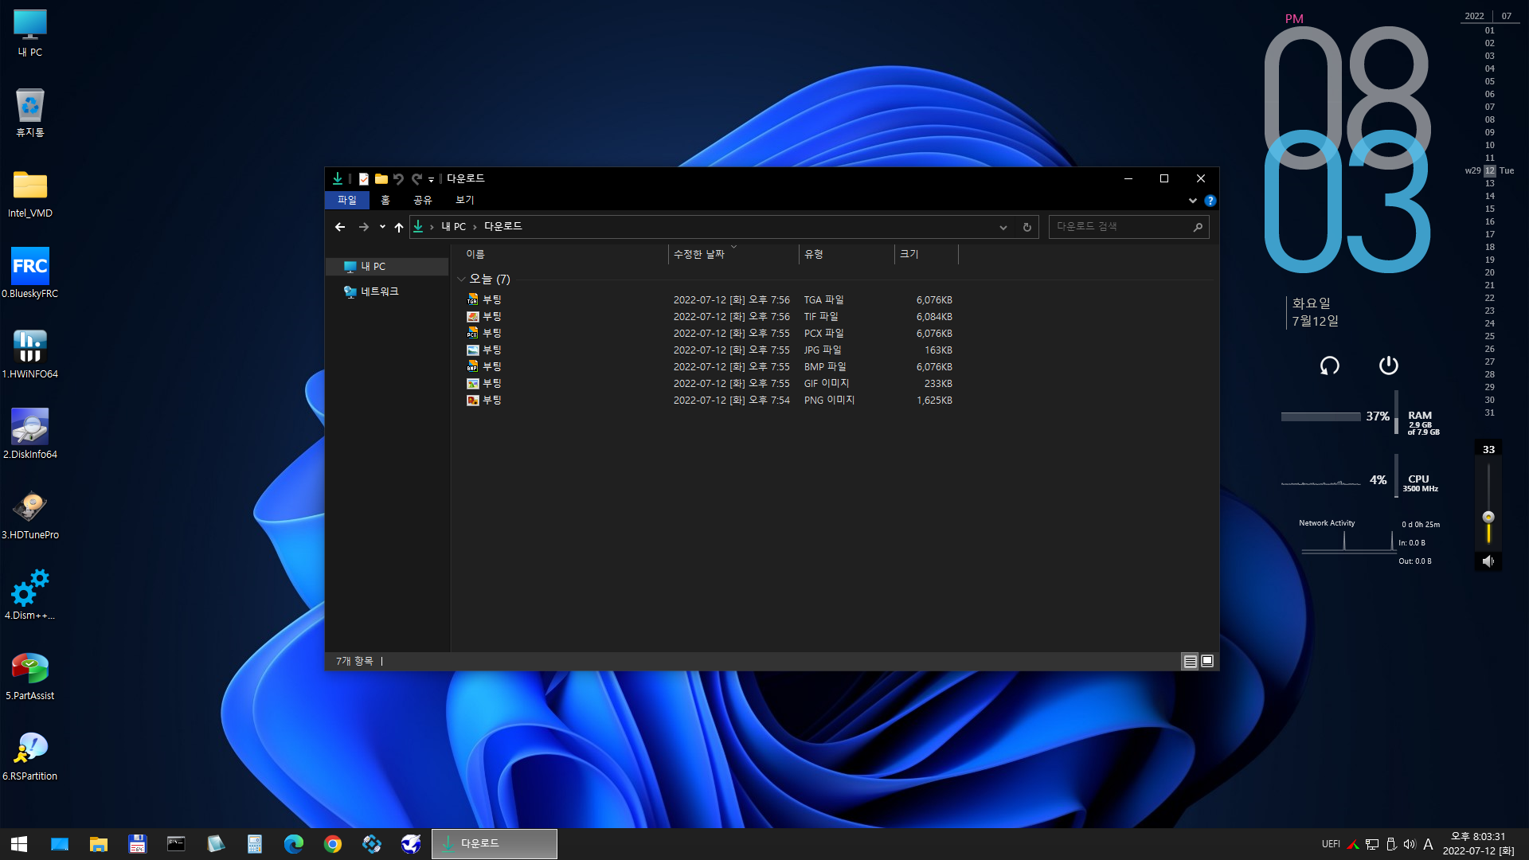Screen dimensions: 1529x860
Task: Select the TGA 파일 부팅 row
Action: (x=710, y=300)
